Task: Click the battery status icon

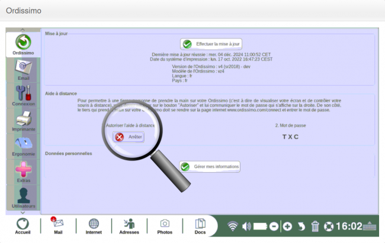Action: [x=260, y=226]
